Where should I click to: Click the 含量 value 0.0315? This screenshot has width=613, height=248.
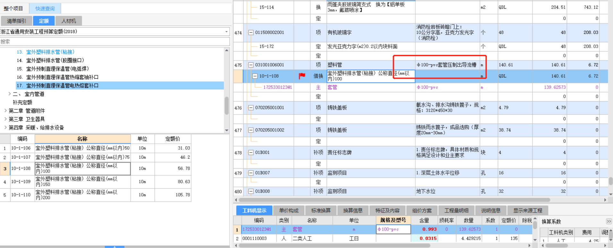[424, 238]
